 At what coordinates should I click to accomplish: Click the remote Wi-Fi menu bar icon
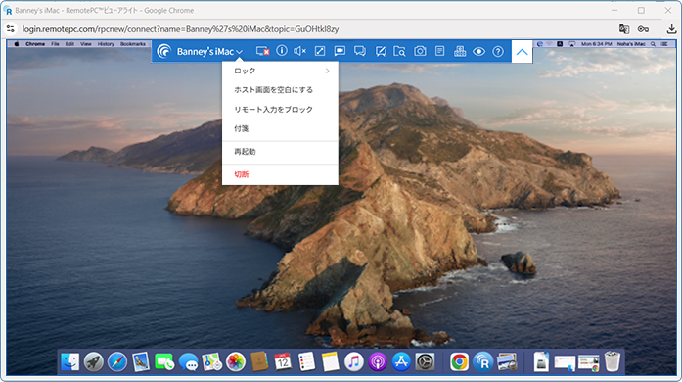pos(549,44)
